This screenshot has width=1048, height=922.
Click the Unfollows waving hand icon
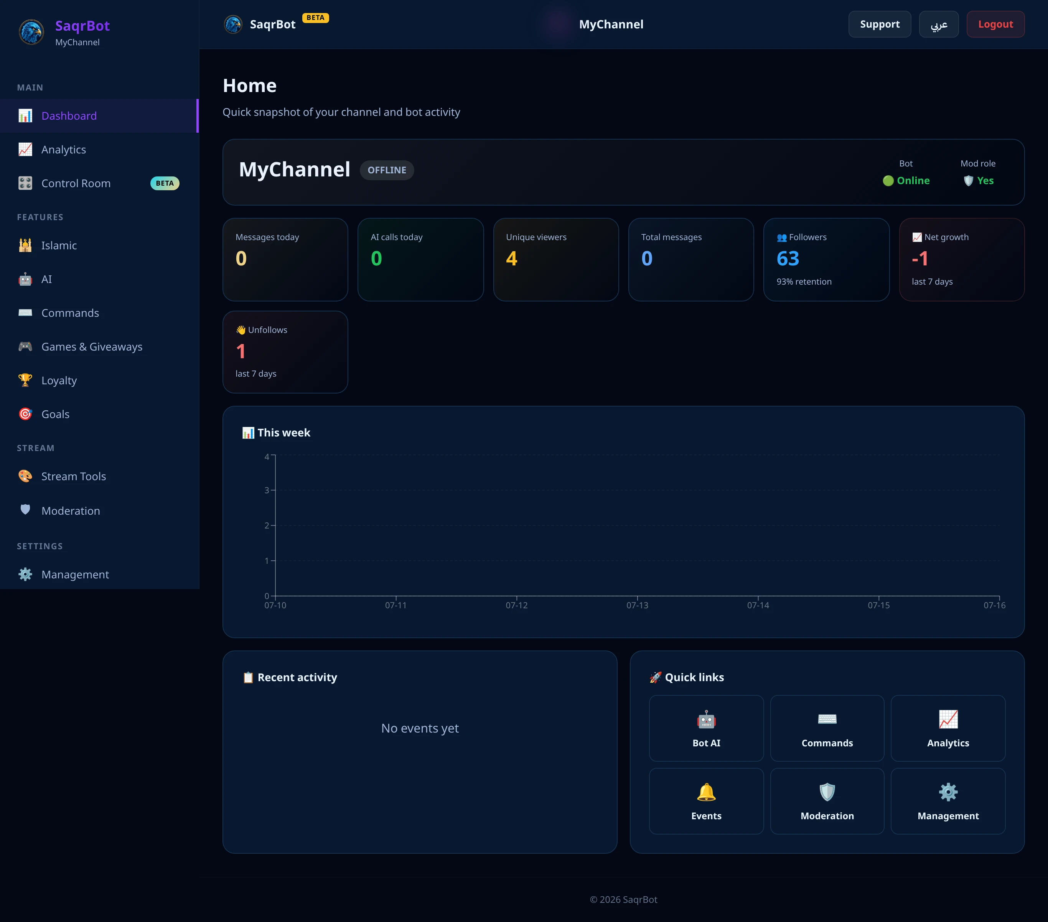point(241,330)
